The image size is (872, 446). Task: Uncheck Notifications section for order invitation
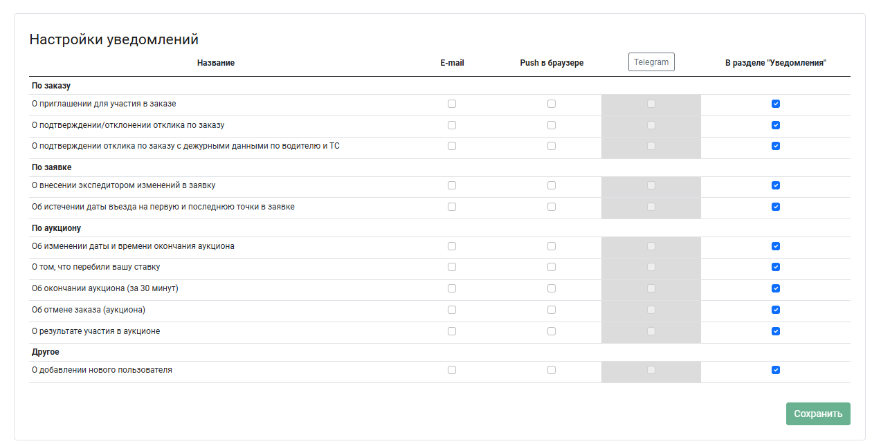[x=776, y=104]
